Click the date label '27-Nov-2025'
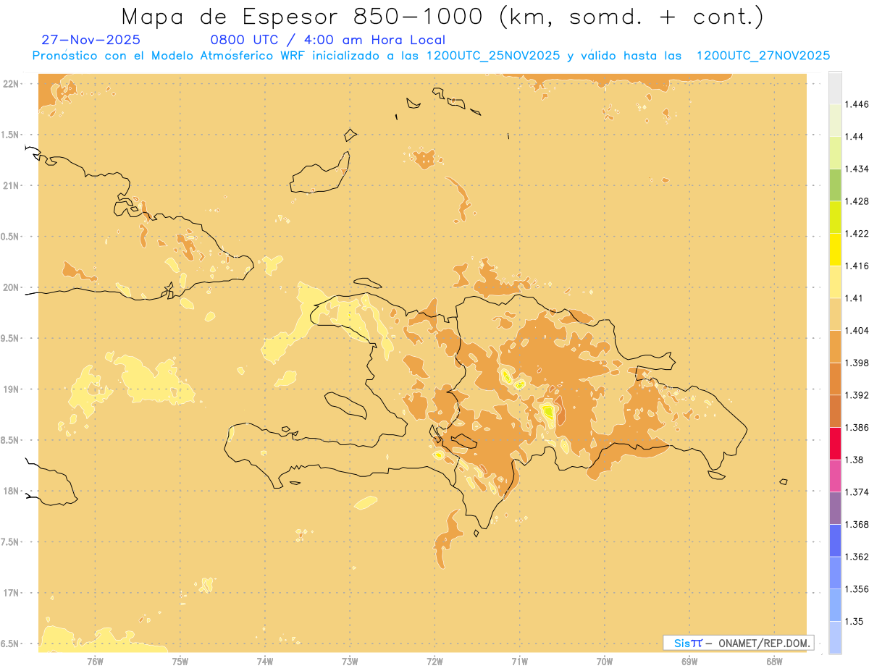 point(91,40)
